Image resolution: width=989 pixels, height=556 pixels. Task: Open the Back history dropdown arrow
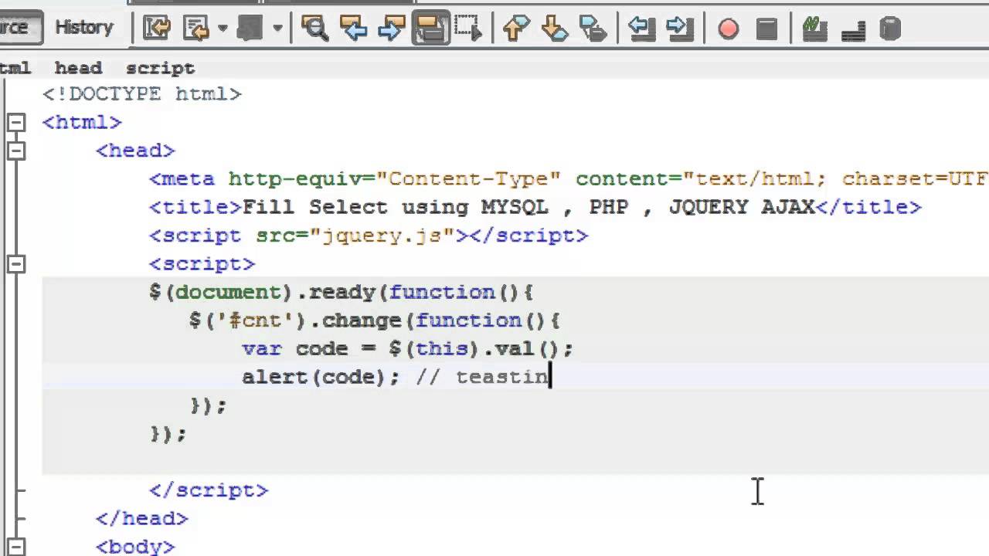(x=223, y=29)
